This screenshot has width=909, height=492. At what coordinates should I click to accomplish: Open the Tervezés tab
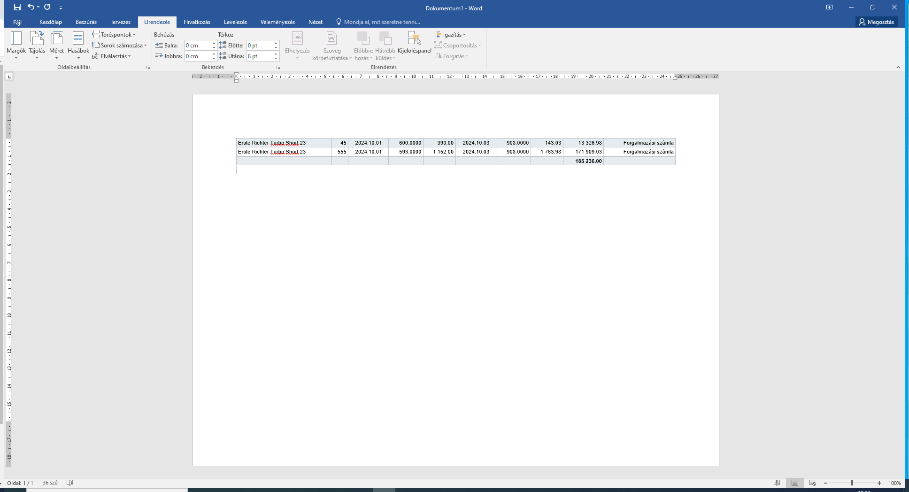pos(120,22)
